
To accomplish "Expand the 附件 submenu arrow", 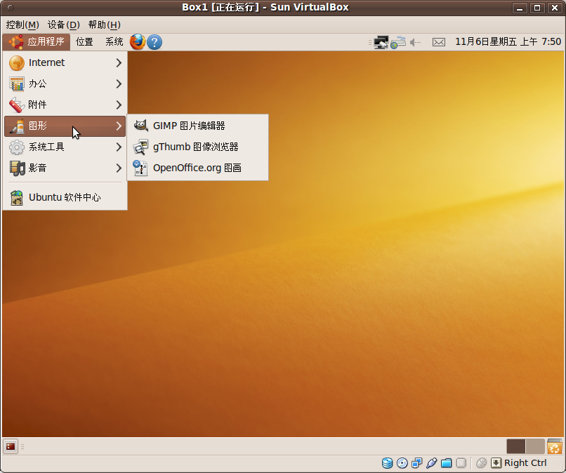I will (x=119, y=105).
